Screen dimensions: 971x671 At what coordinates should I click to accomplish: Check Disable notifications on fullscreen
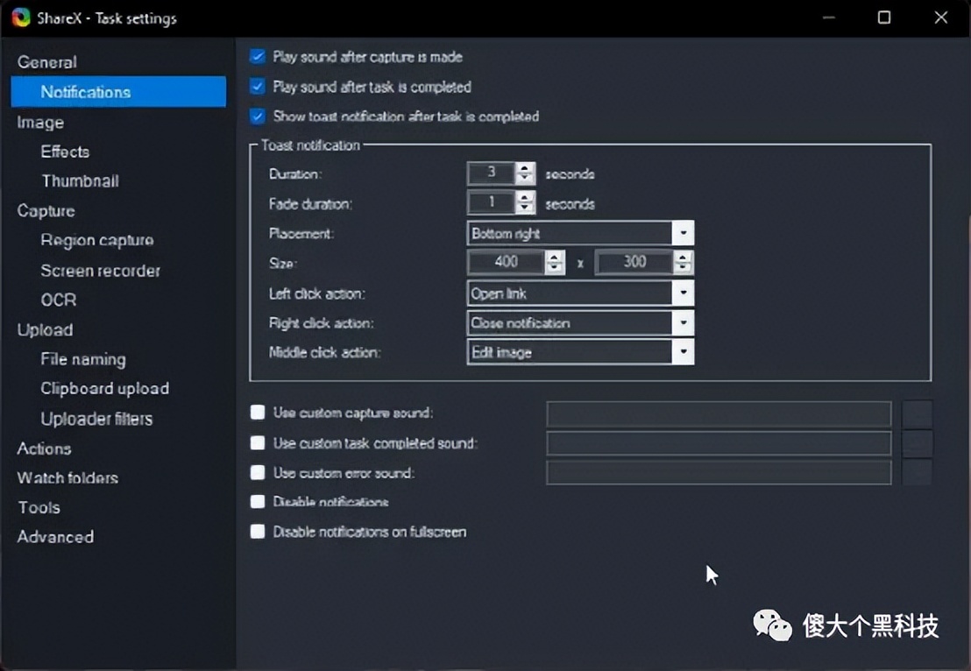(258, 532)
